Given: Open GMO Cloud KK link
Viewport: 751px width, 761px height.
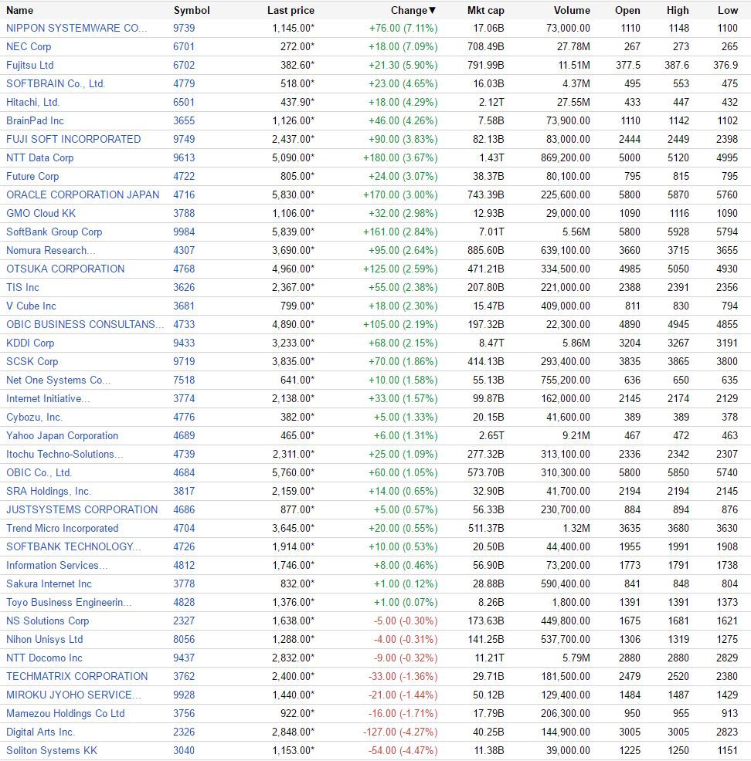Looking at the screenshot, I should 41,213.
